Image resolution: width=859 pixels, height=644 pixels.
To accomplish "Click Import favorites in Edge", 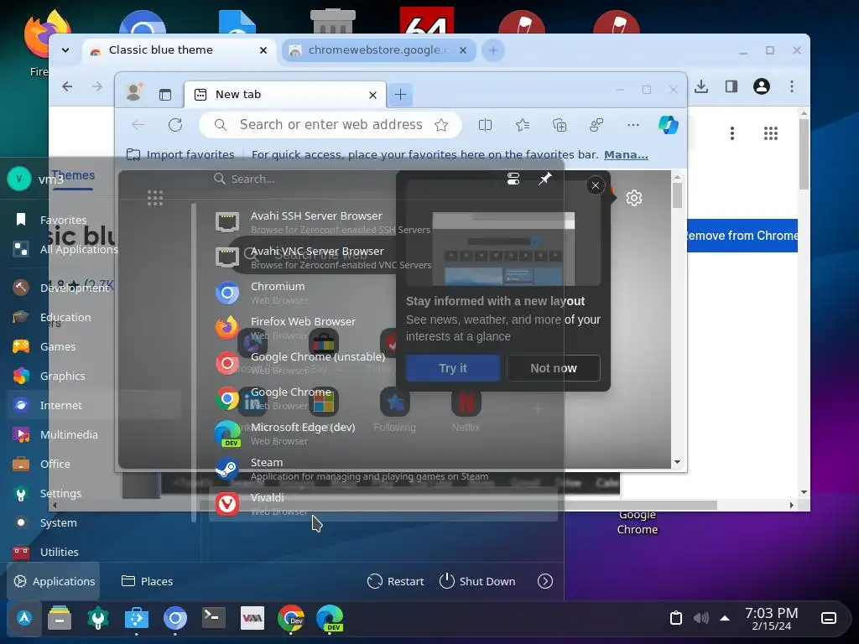I will click(180, 154).
